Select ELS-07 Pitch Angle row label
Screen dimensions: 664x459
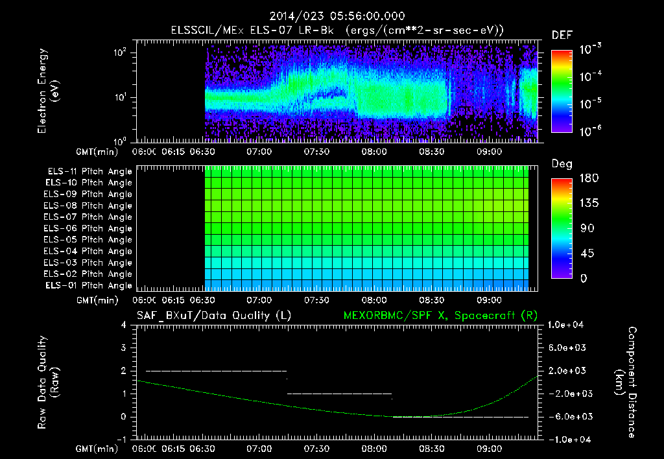pyautogui.click(x=88, y=217)
